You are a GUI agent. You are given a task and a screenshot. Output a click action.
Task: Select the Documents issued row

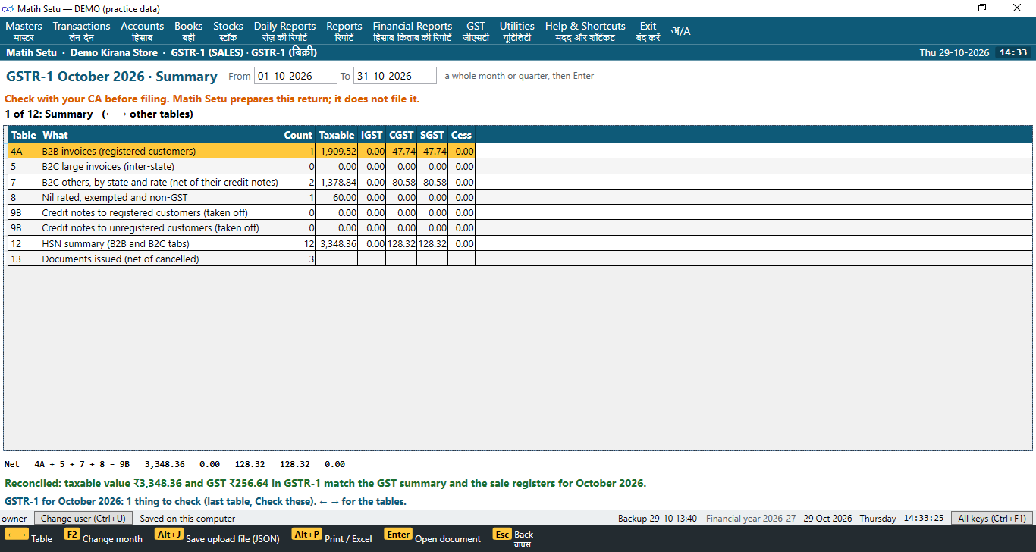click(520, 259)
